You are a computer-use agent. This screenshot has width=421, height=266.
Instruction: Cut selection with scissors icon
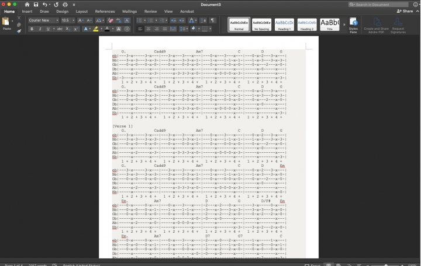tap(19, 18)
